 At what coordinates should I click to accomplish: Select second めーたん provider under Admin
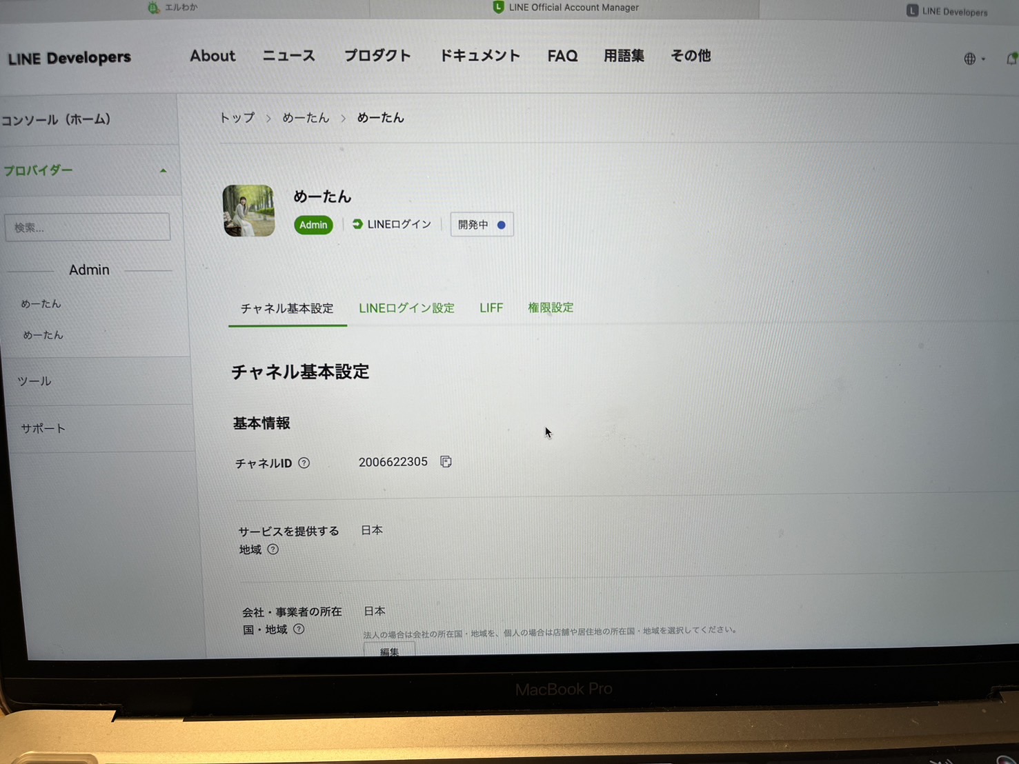tap(43, 335)
